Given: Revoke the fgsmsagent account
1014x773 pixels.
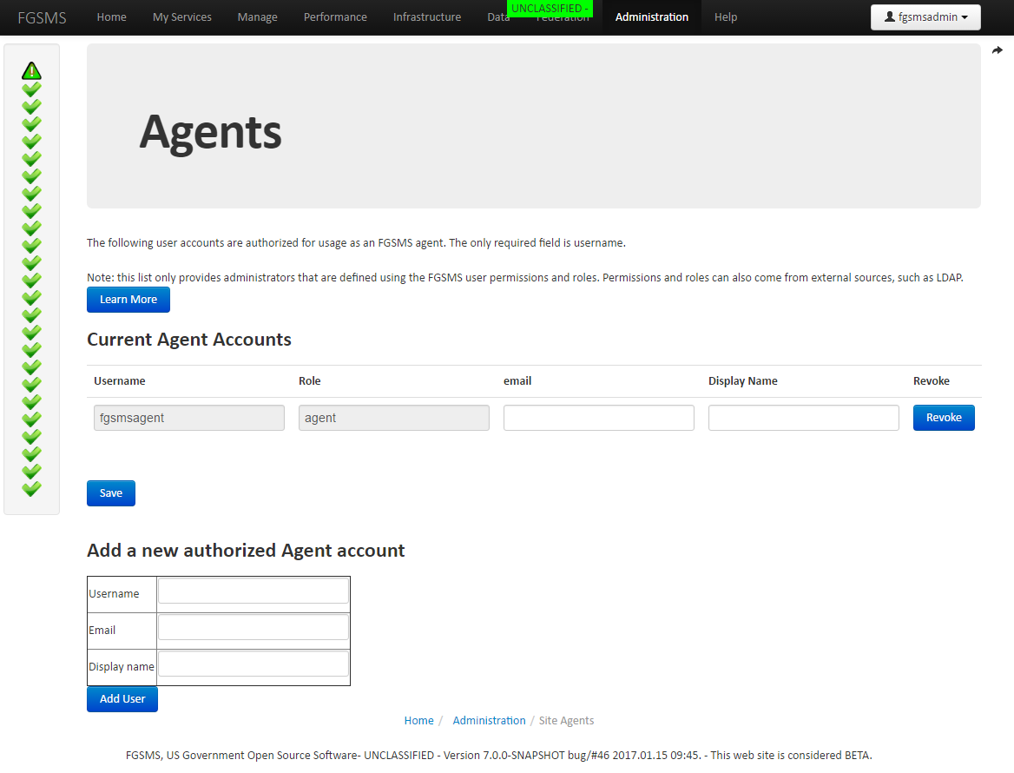Looking at the screenshot, I should pyautogui.click(x=944, y=418).
